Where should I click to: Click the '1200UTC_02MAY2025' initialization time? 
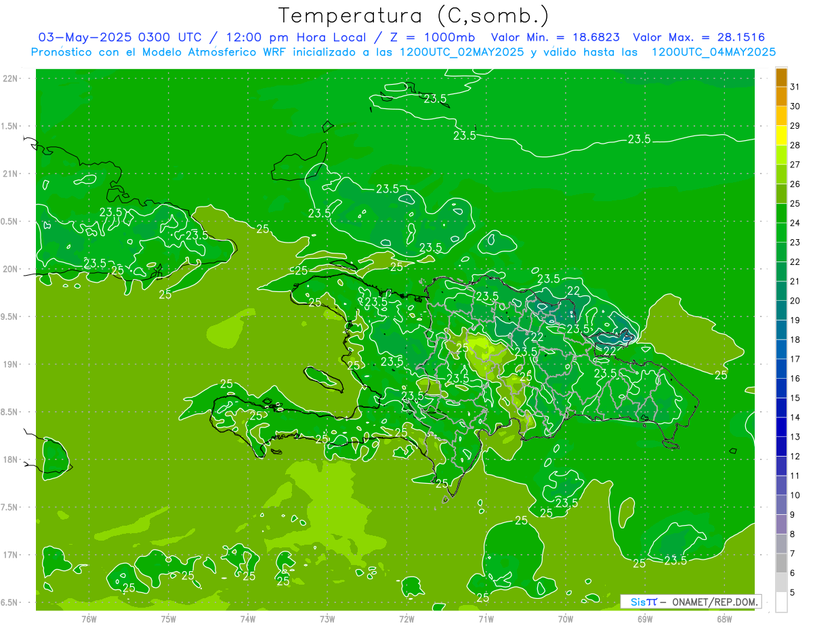(462, 51)
